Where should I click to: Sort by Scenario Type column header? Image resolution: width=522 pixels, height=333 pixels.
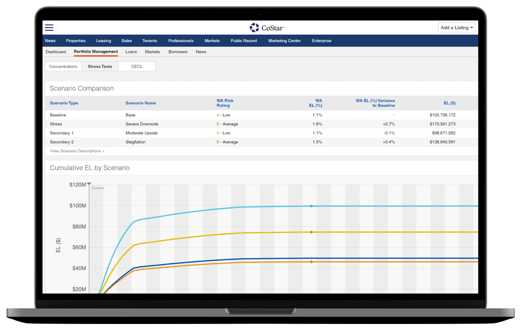(x=64, y=103)
